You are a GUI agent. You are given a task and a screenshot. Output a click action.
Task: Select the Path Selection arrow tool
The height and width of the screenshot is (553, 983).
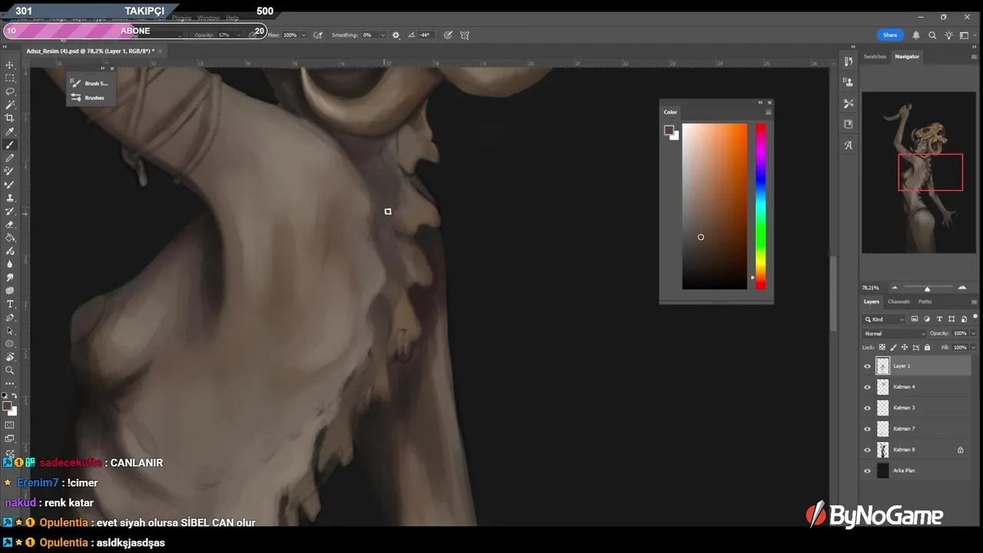click(10, 330)
